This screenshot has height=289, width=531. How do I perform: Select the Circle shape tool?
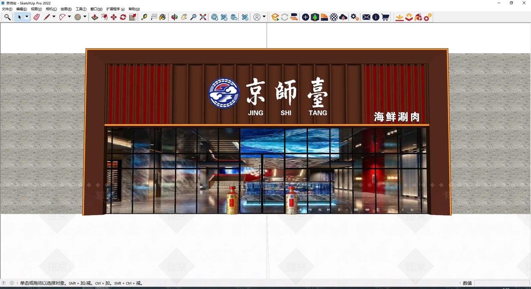[x=78, y=17]
